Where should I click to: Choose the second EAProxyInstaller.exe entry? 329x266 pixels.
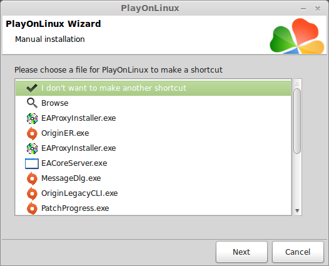(x=153, y=148)
